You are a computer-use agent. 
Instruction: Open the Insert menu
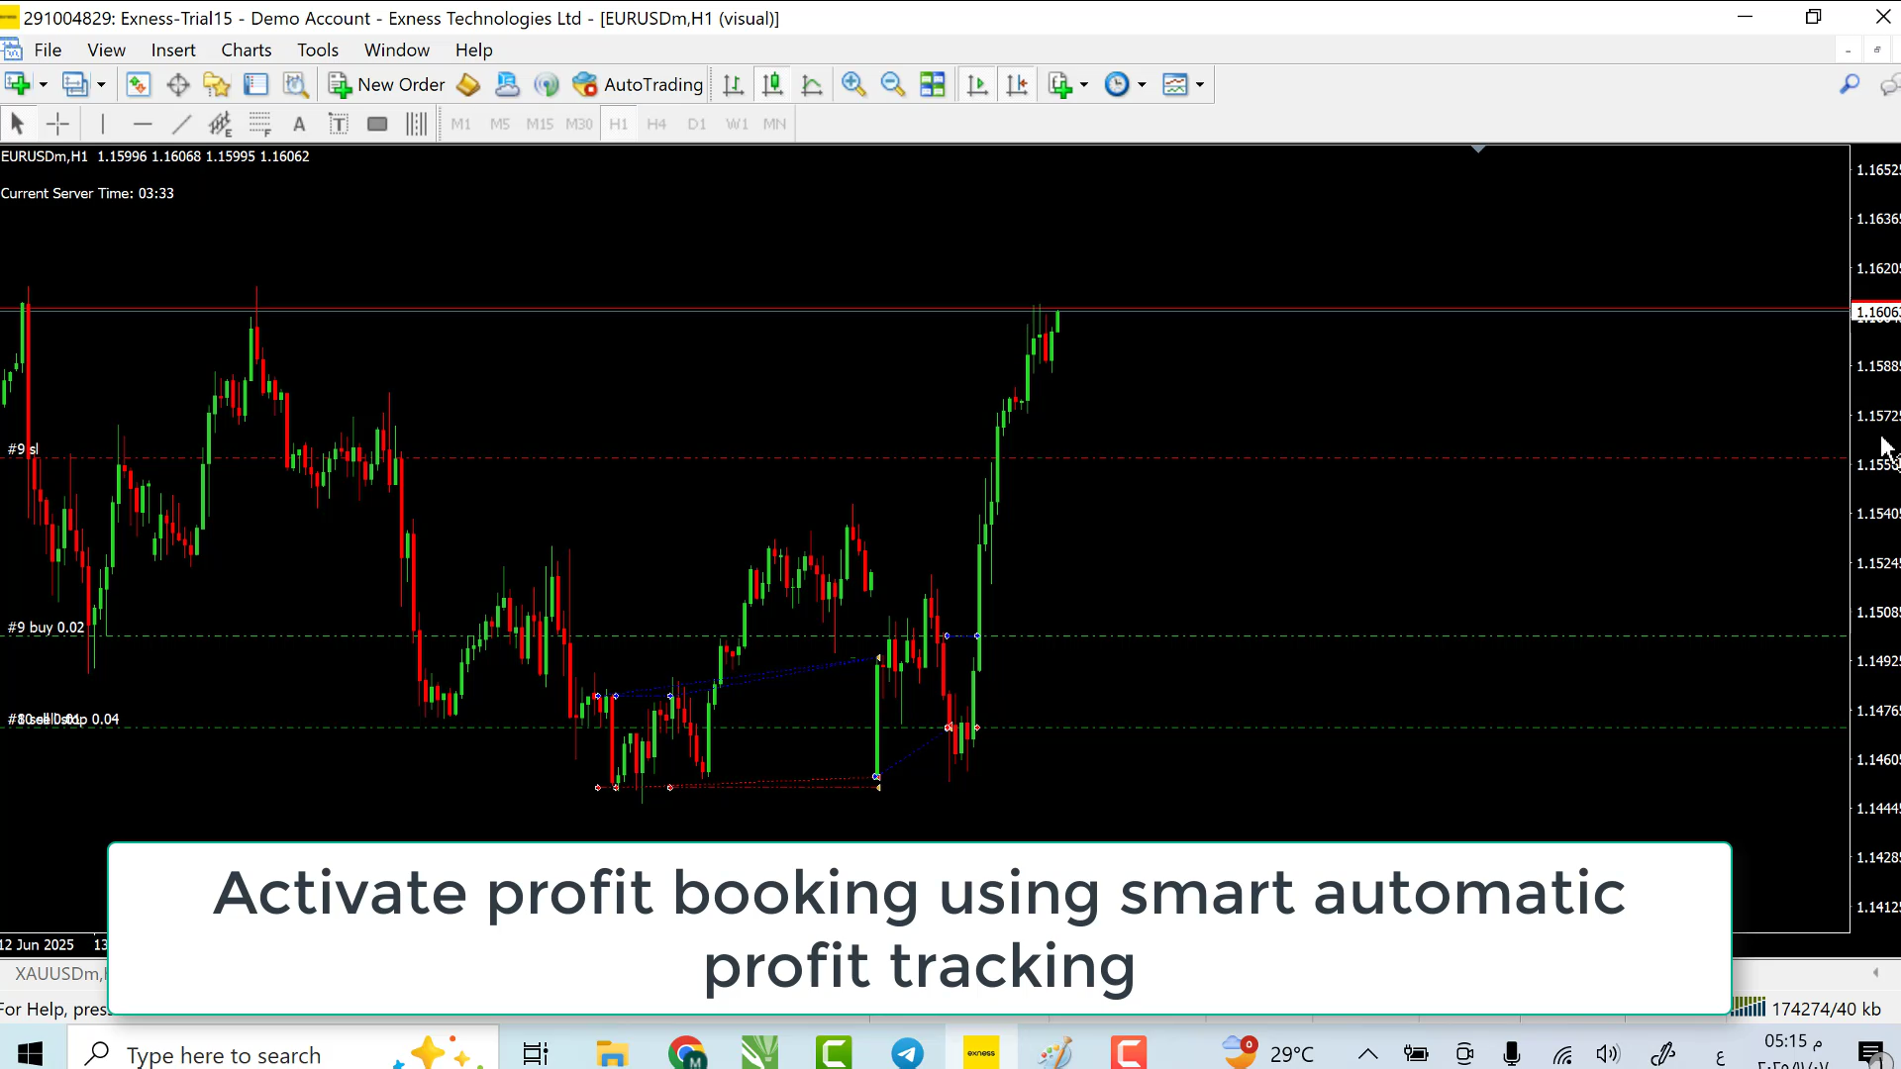point(173,50)
